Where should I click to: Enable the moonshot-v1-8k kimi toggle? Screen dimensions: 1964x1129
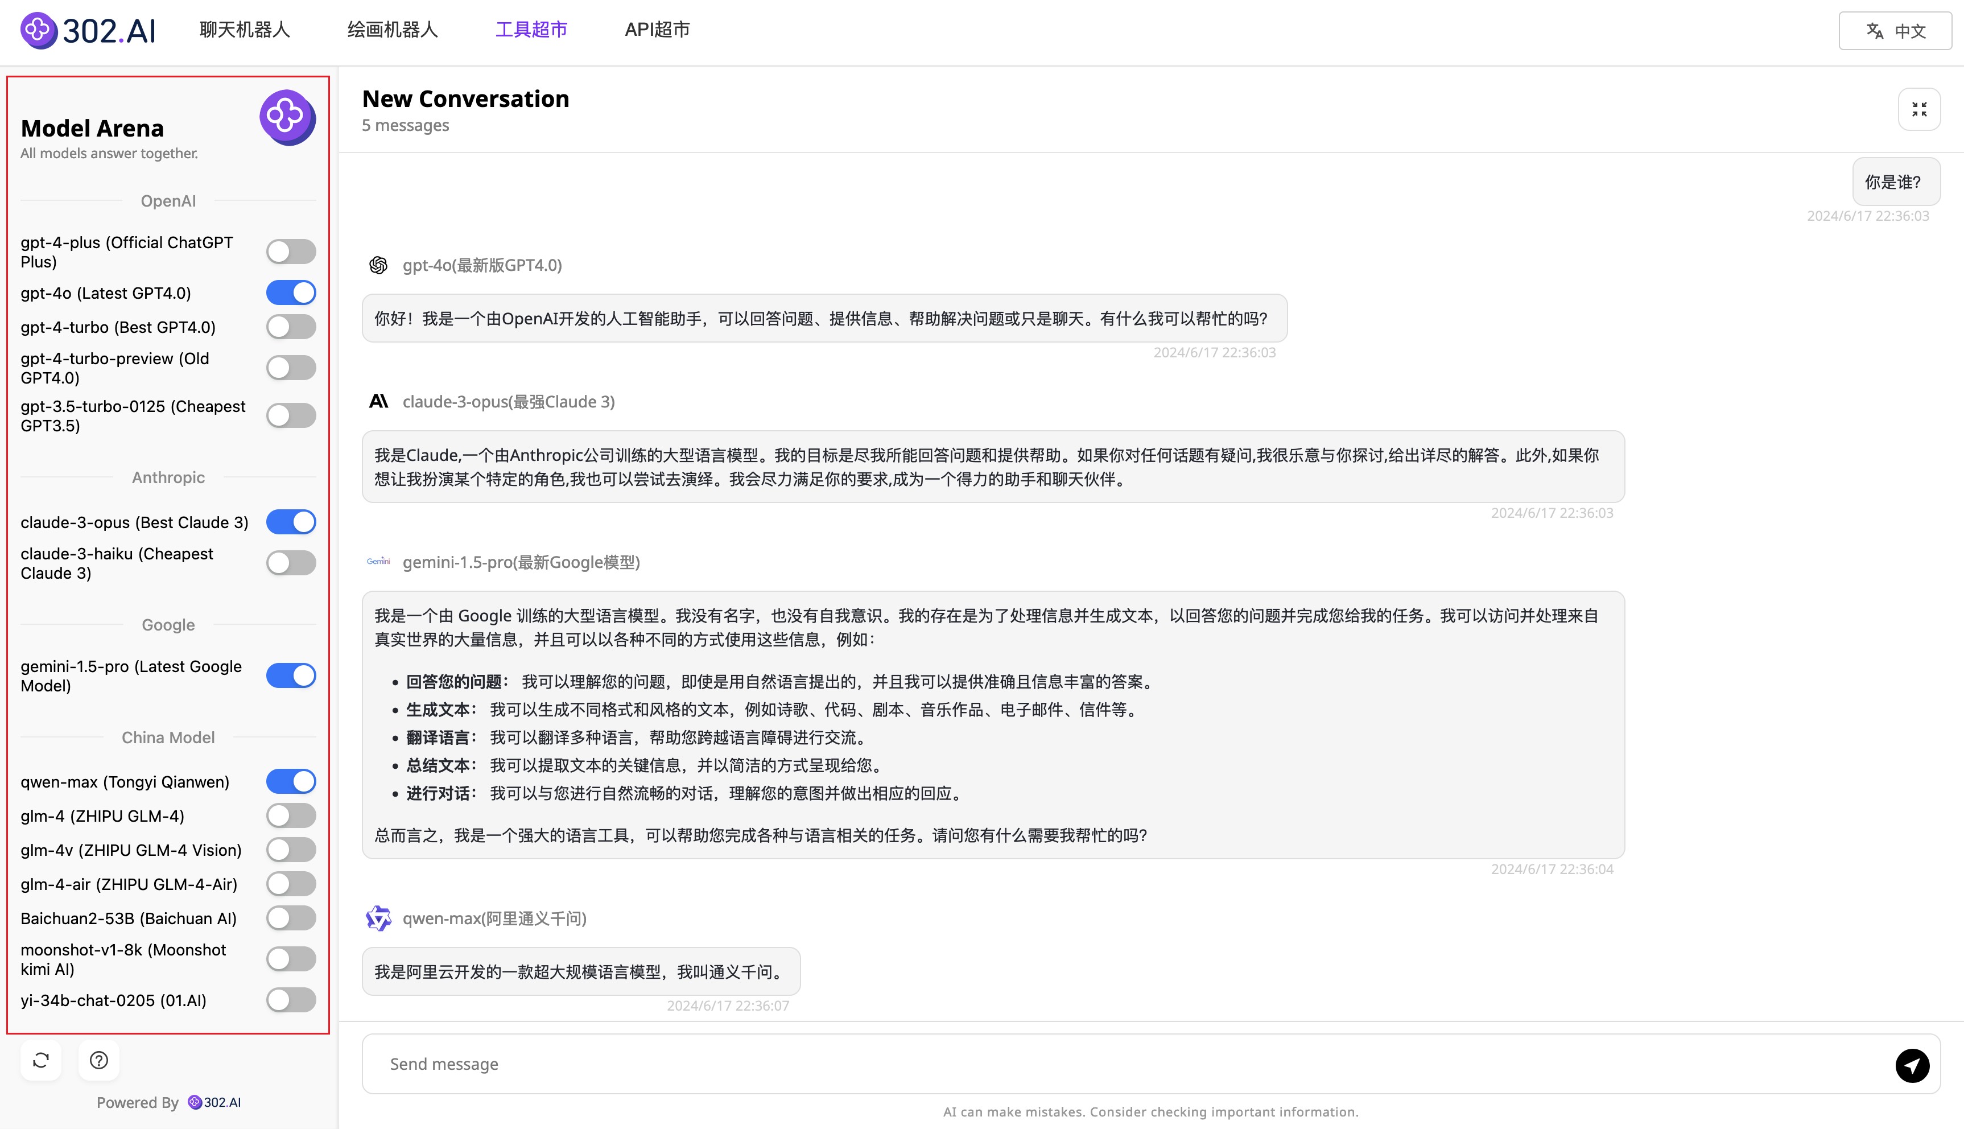[x=291, y=959]
